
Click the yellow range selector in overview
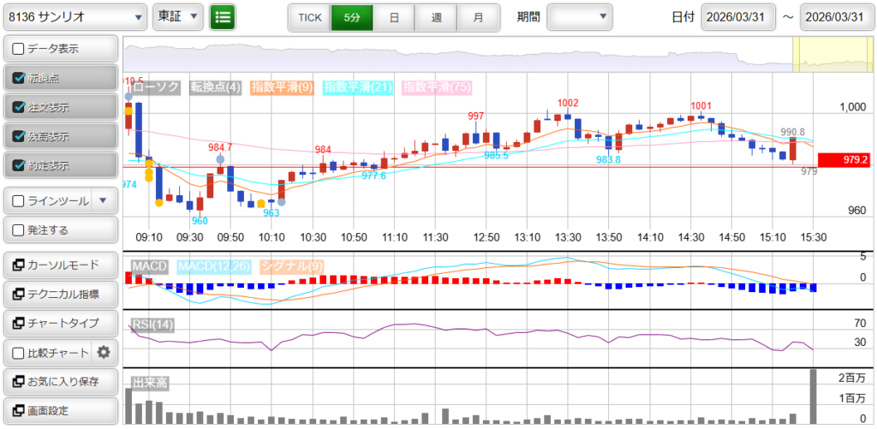(820, 56)
